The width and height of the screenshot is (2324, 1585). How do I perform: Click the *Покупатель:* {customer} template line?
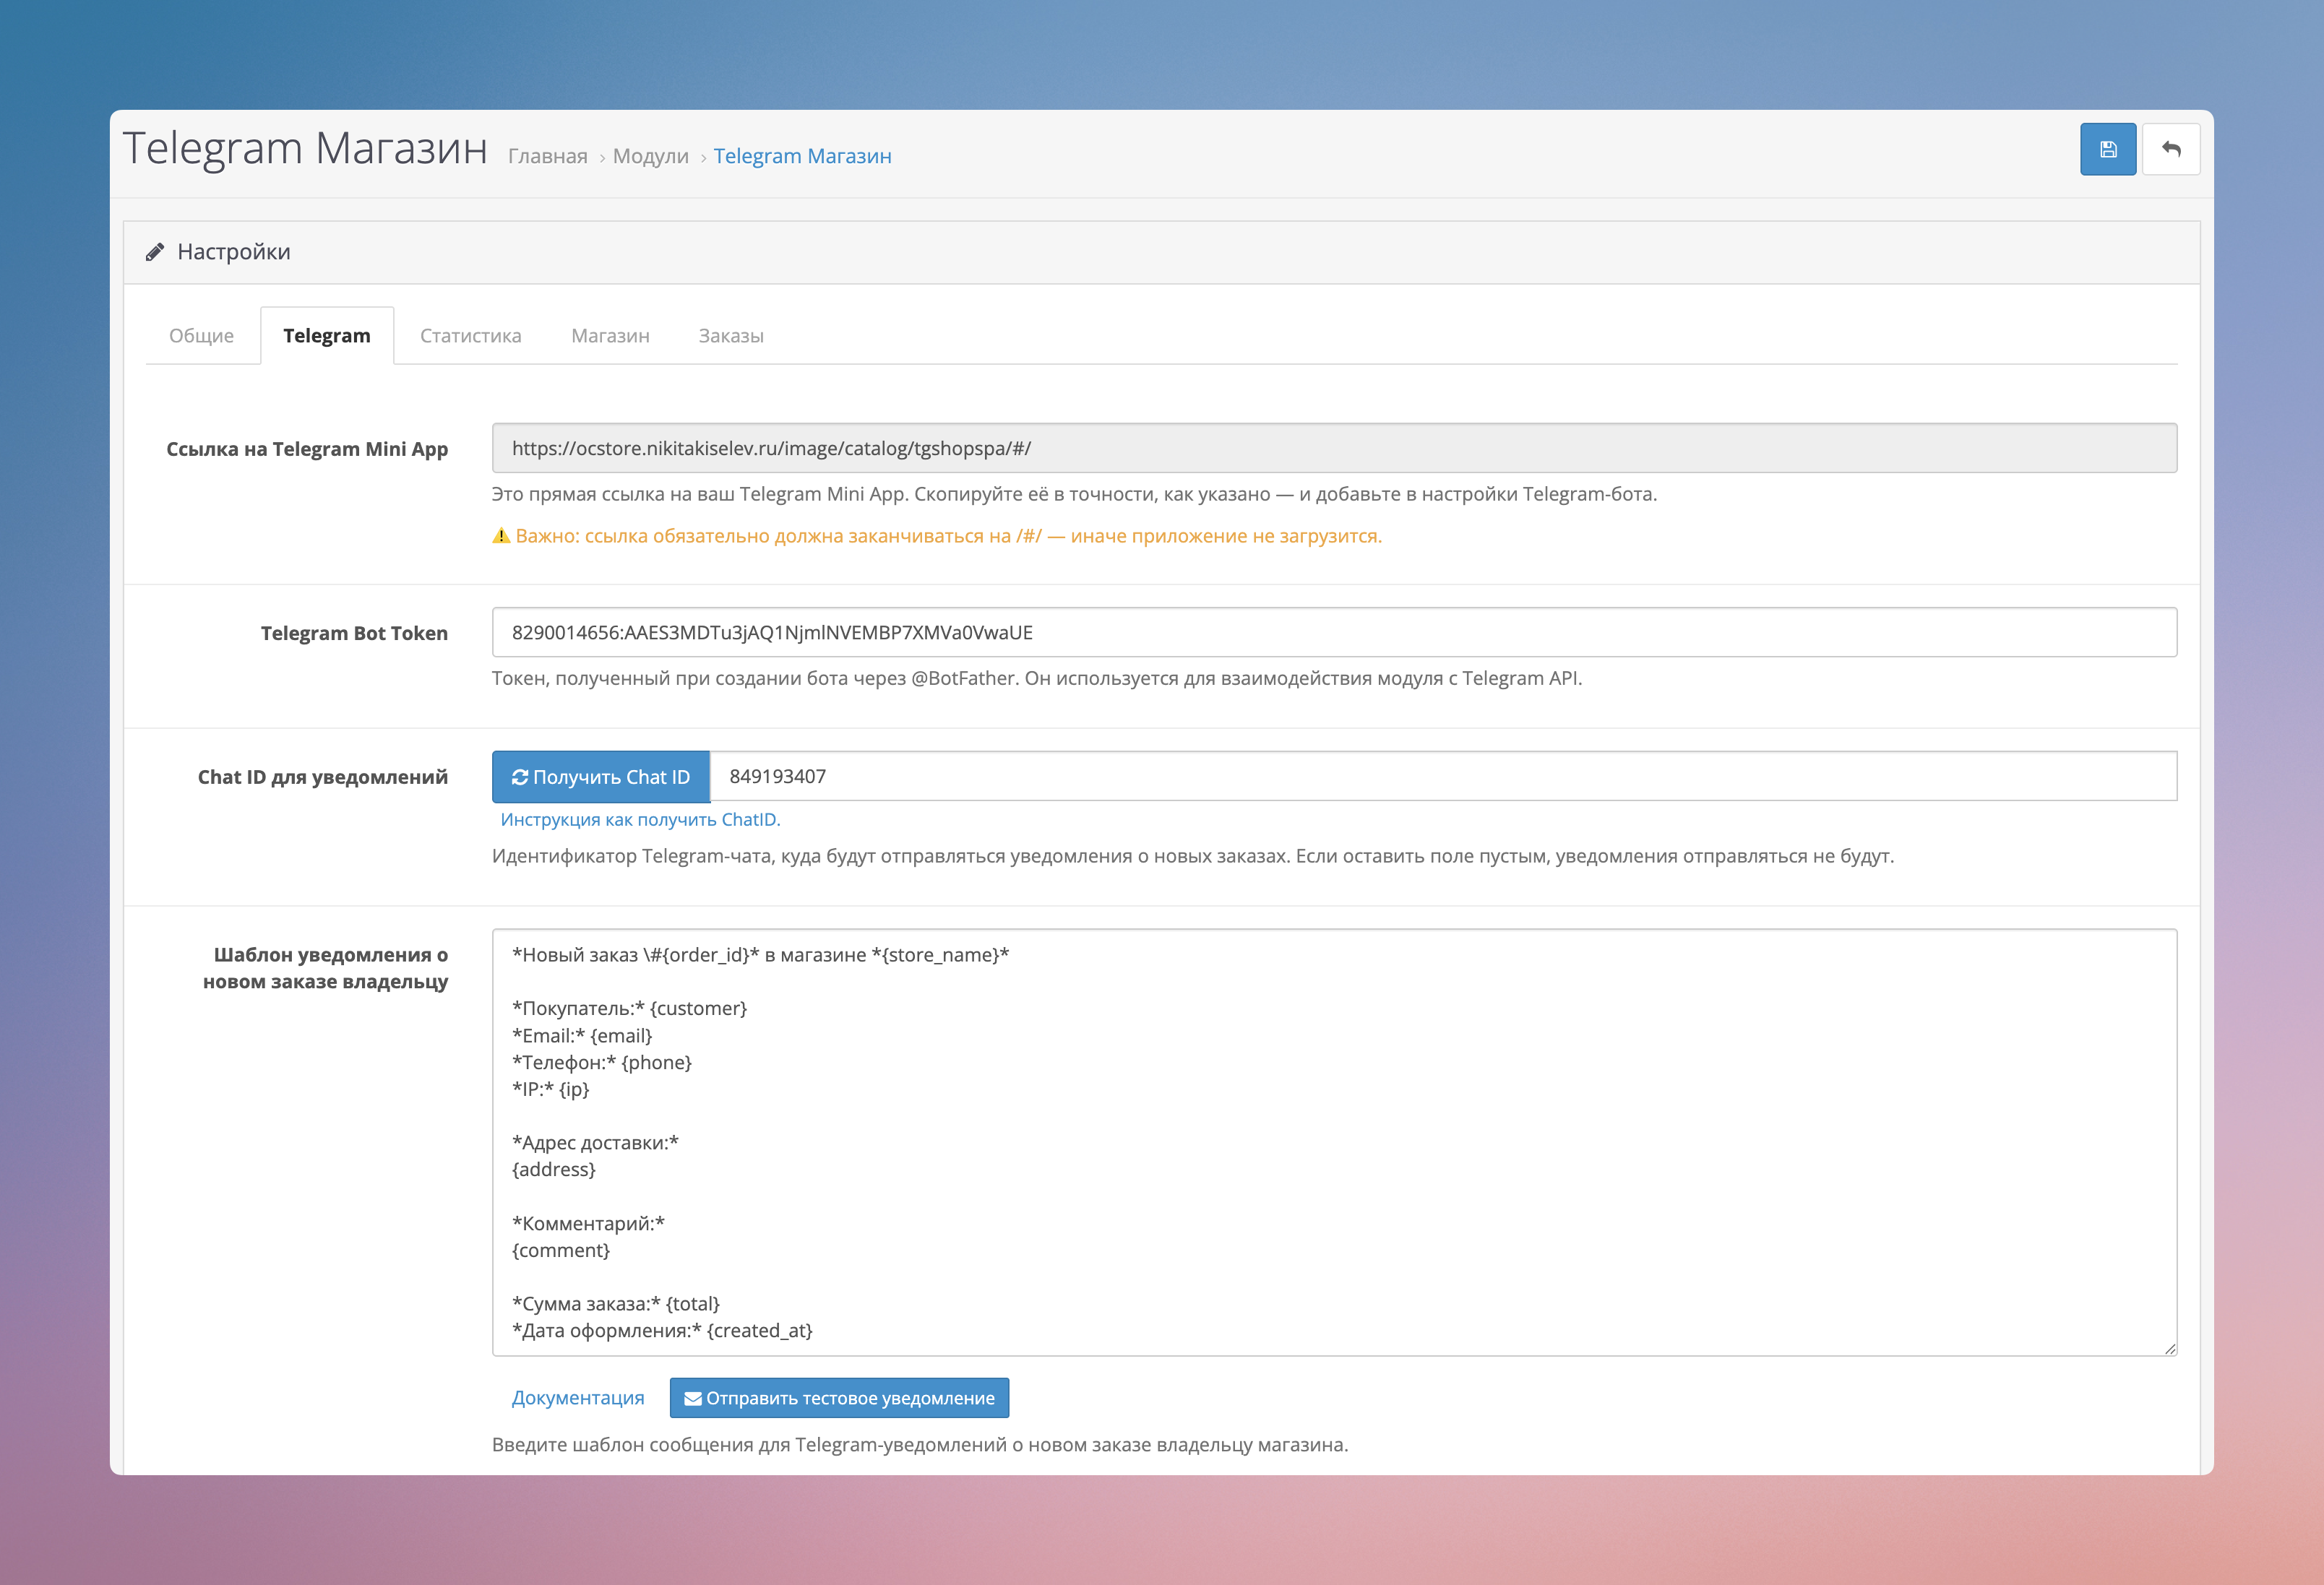point(630,1008)
